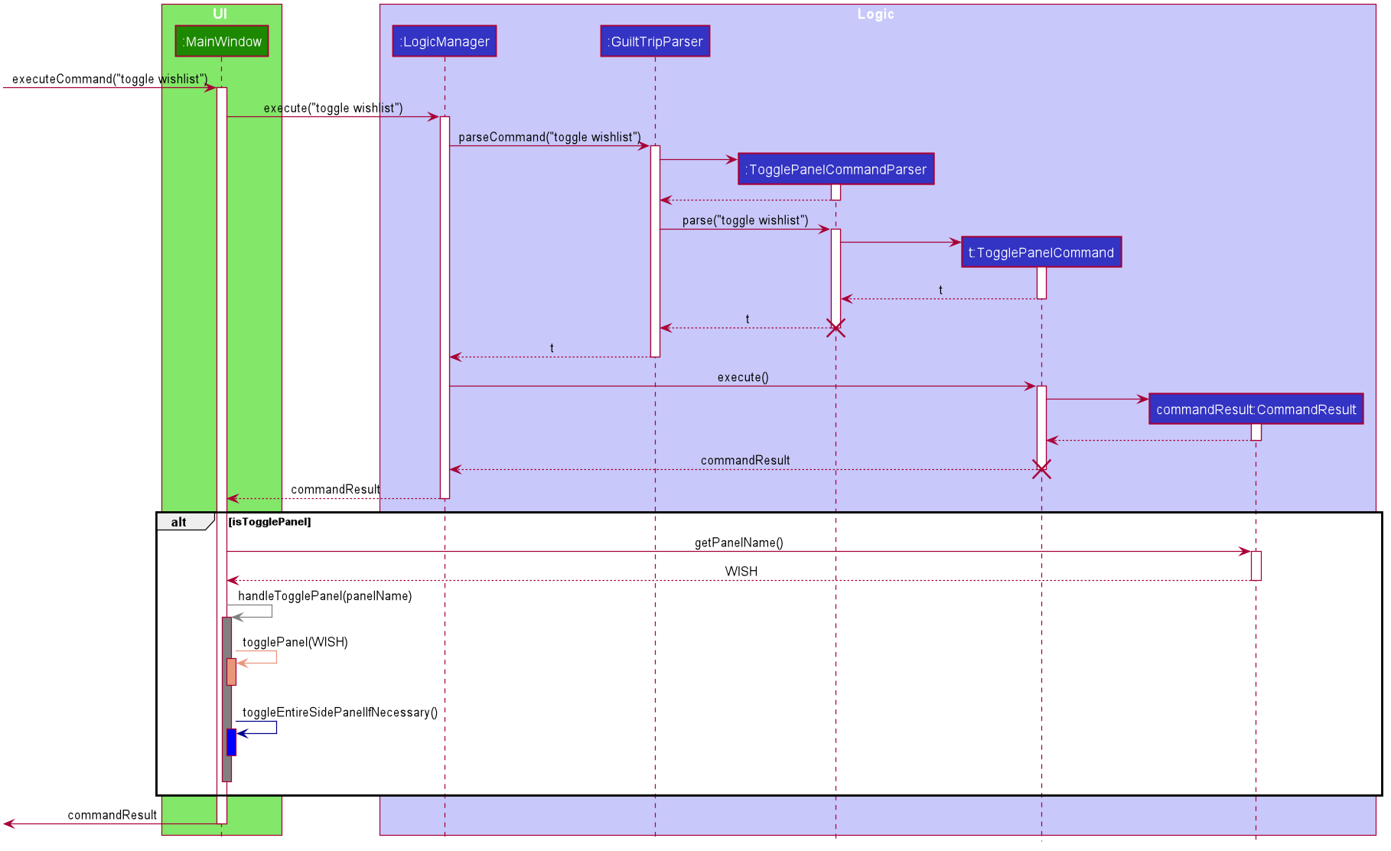Image resolution: width=1391 pixels, height=851 pixels.
Task: Click the commandResult label under execute() return
Action: [745, 460]
